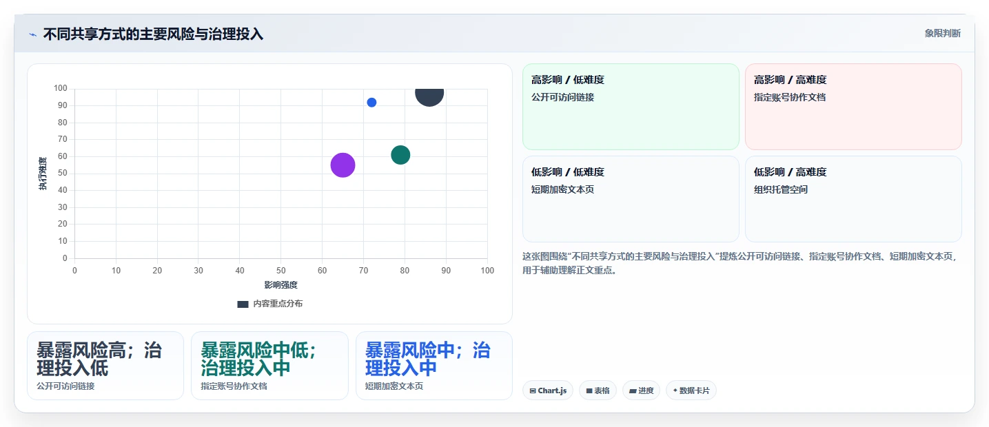
Task: Click the 内容重点分布 legend text
Action: click(x=278, y=304)
